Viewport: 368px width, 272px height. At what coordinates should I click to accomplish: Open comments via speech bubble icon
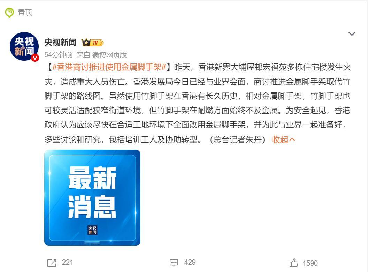(x=174, y=263)
